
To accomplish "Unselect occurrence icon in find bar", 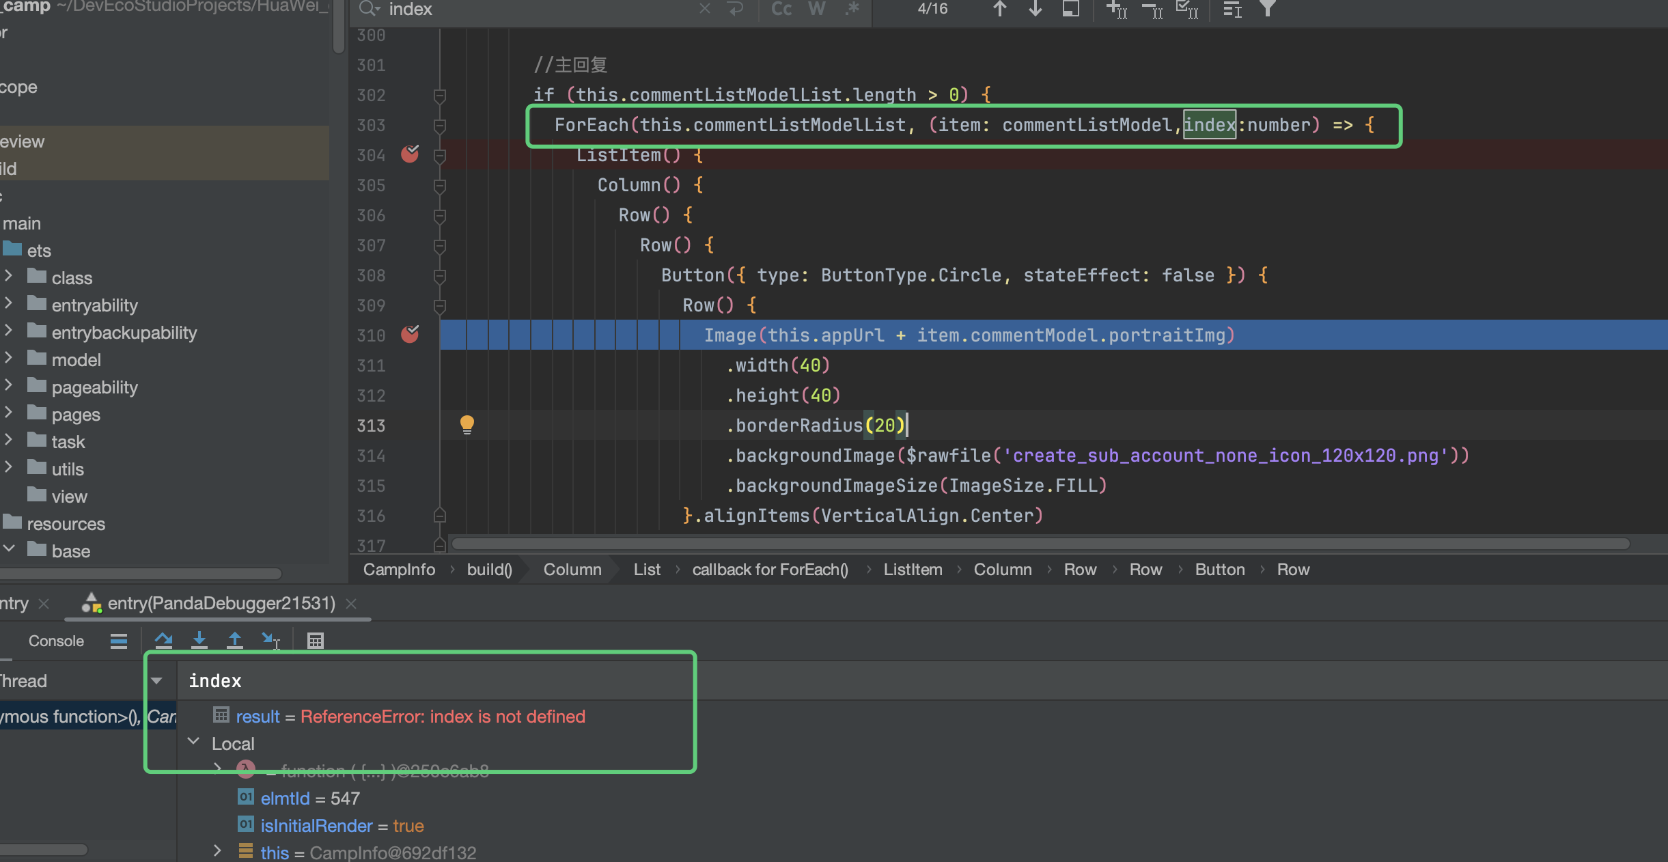I will click(1152, 10).
